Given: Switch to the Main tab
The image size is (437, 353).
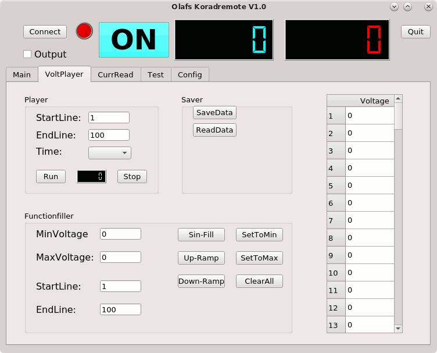Looking at the screenshot, I should tap(22, 74).
